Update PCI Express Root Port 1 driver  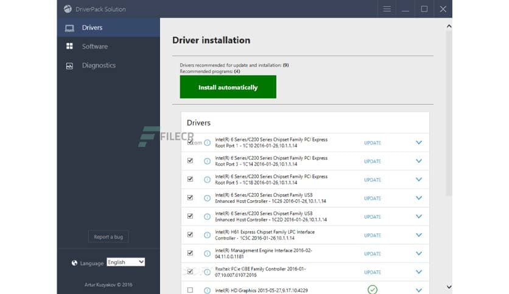point(373,143)
